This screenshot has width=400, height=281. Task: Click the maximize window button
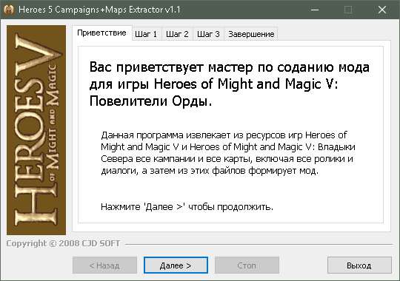[x=348, y=10]
